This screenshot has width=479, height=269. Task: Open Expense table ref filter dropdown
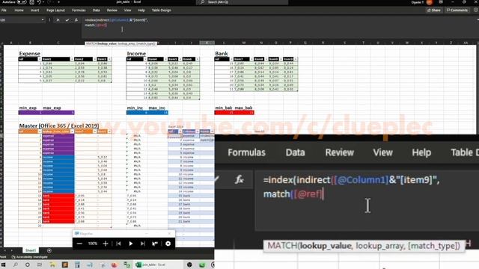tap(39, 59)
